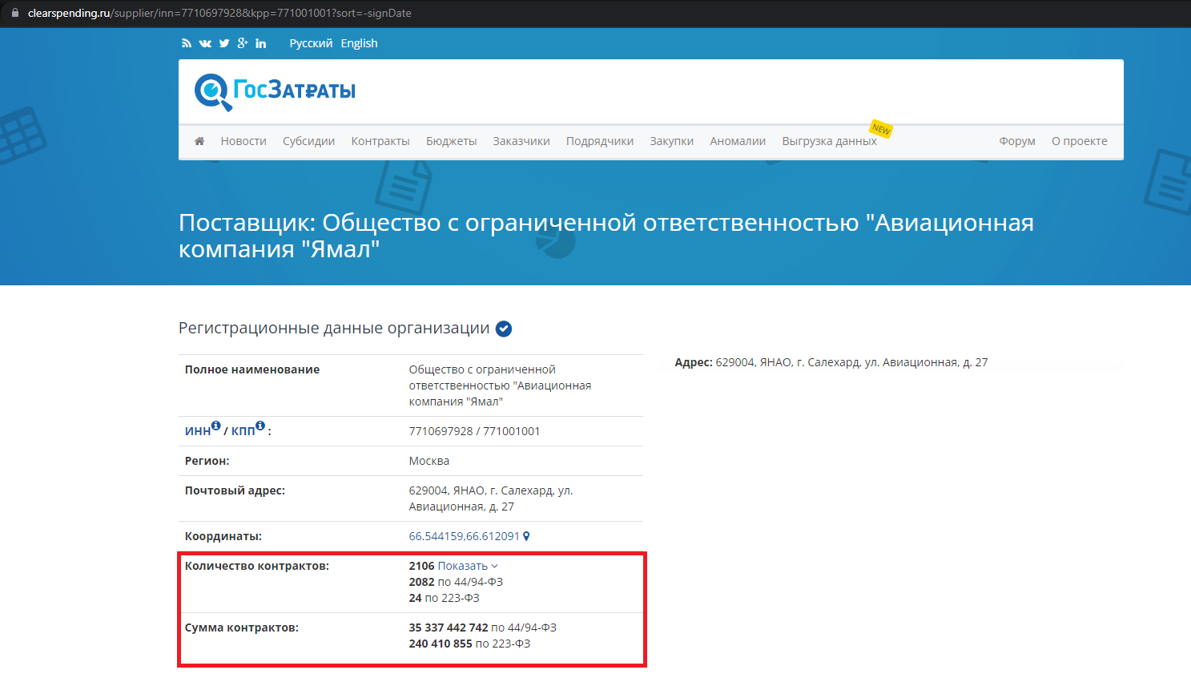Open the Форум menu item
This screenshot has width=1191, height=674.
[1017, 141]
